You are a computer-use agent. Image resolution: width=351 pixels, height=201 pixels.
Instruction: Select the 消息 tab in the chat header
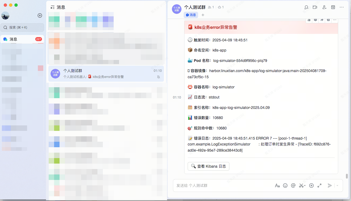(191, 15)
